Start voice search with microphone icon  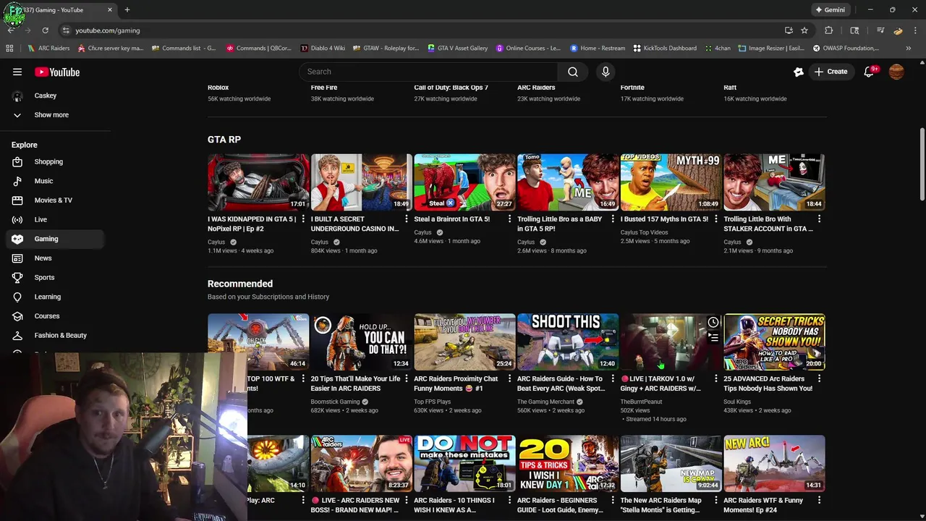tap(606, 72)
